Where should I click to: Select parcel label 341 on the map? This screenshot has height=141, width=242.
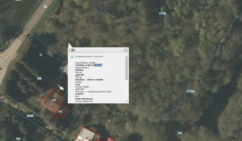[x=18, y=139]
